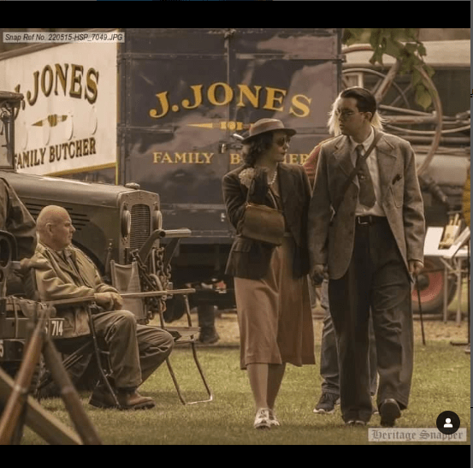473x468 pixels.
Task: Tap the walking man's necktie
Action: coord(364,176)
